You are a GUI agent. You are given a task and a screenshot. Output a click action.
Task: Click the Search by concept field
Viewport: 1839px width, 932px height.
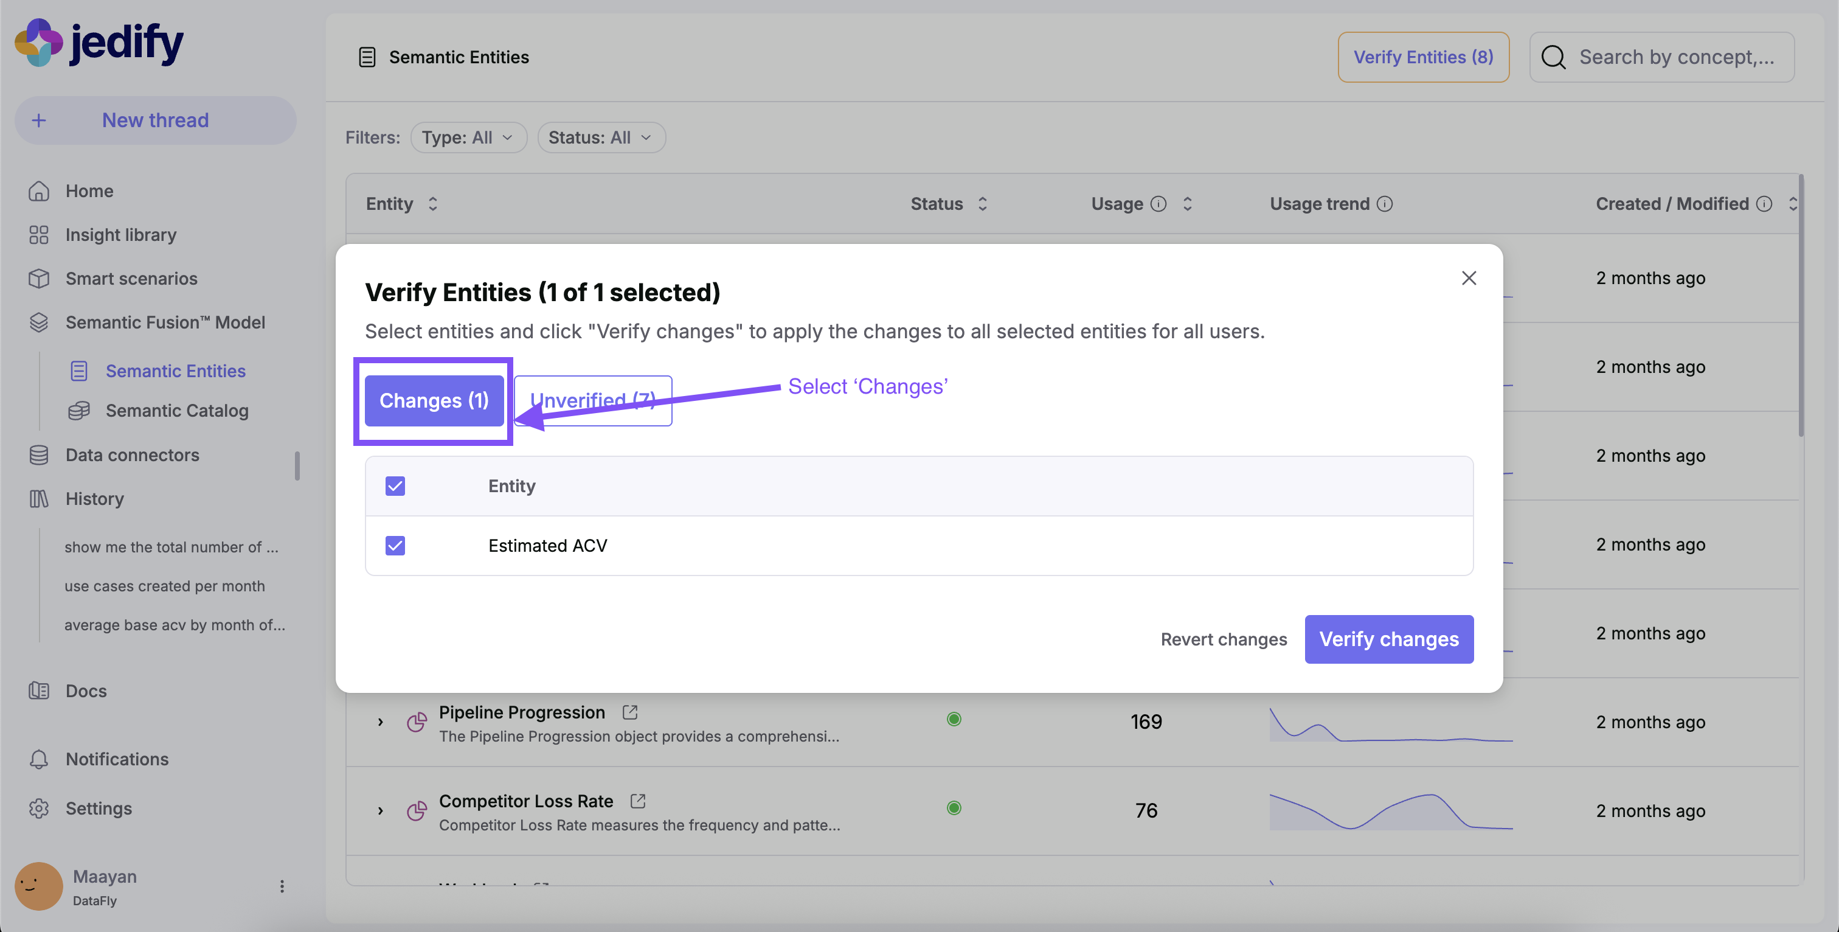(1675, 57)
